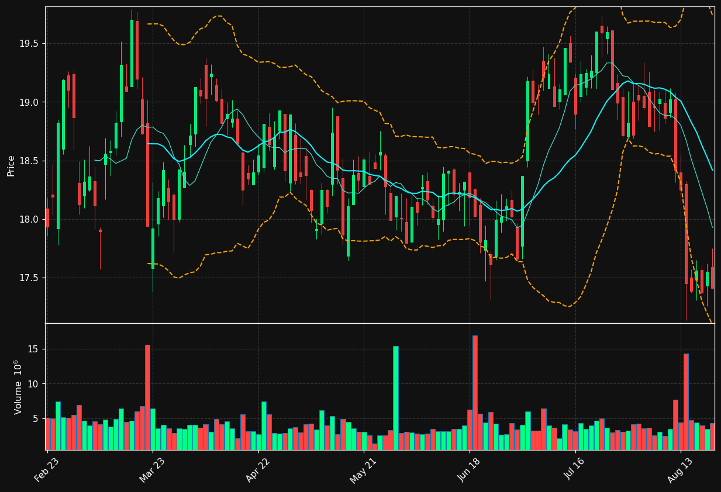Viewport: 721px width, 492px height.
Task: Select the Apr 22 axis label
Action: 258,470
